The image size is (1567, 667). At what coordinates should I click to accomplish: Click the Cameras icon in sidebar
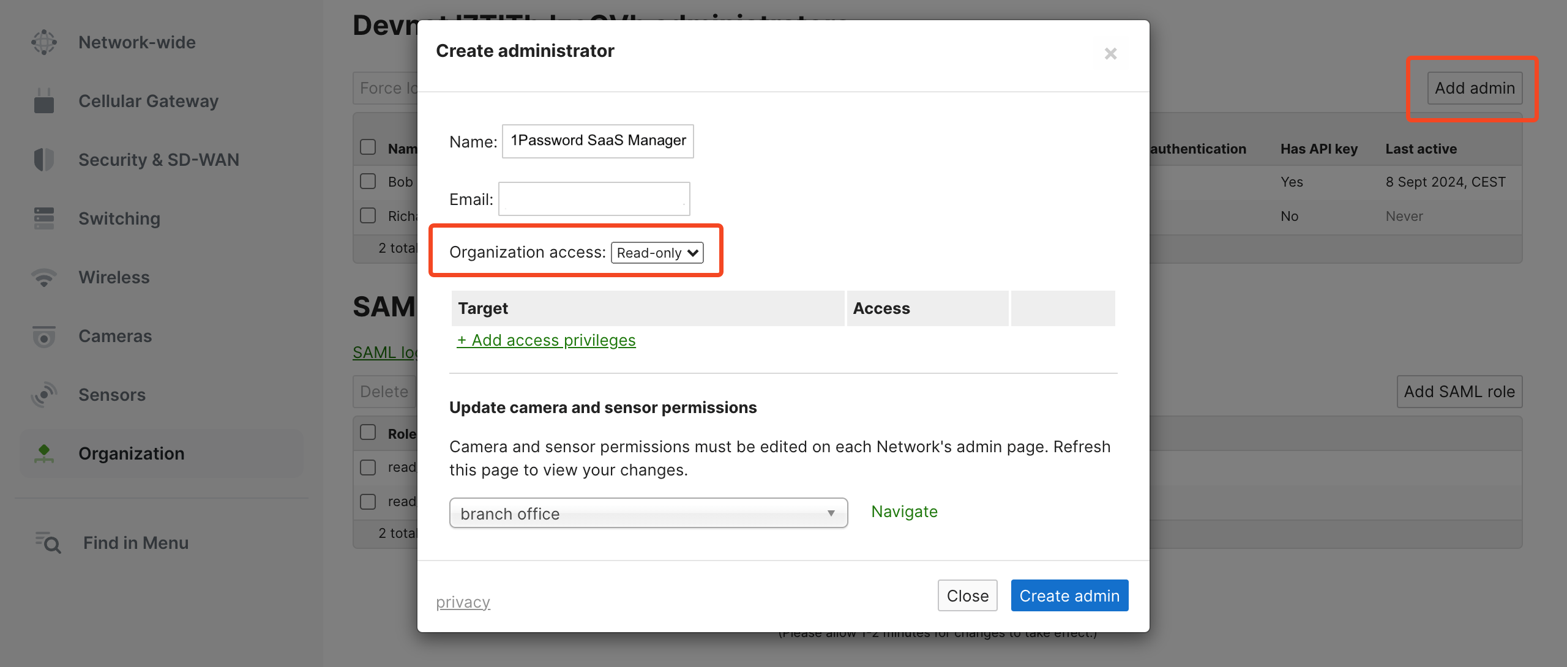pyautogui.click(x=44, y=336)
